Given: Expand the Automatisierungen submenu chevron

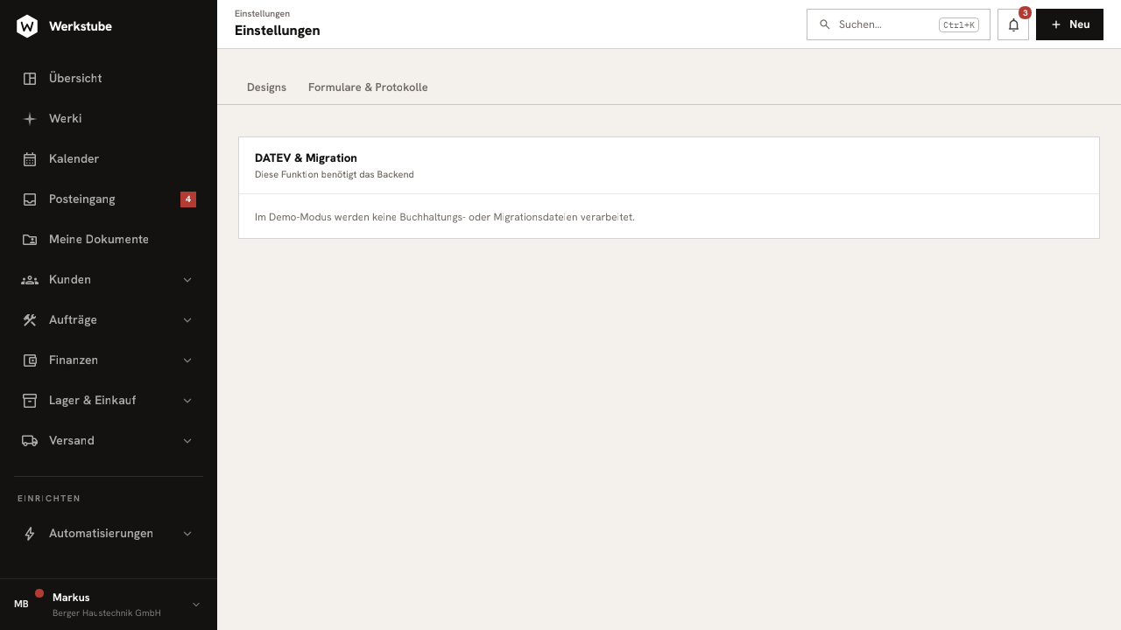Looking at the screenshot, I should click(x=187, y=534).
